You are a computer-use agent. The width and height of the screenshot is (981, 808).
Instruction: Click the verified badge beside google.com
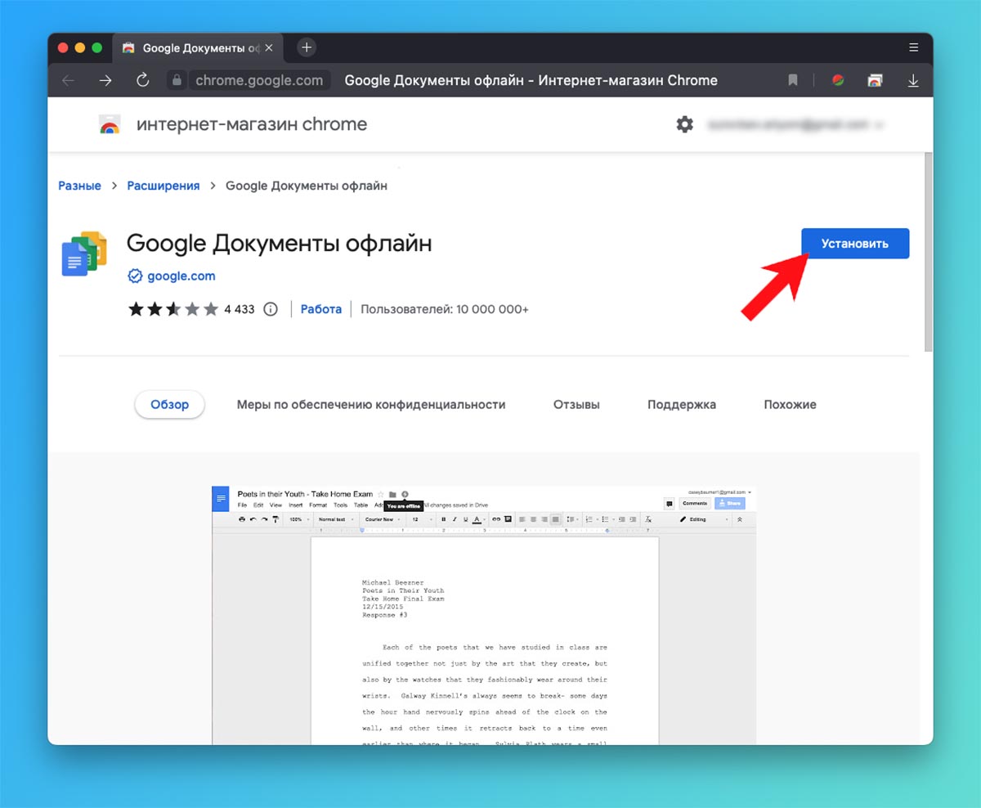135,276
